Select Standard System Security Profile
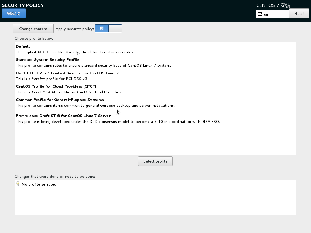The width and height of the screenshot is (311, 233). point(47,60)
